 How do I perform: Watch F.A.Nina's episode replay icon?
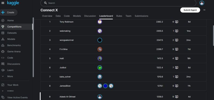coord(177,49)
